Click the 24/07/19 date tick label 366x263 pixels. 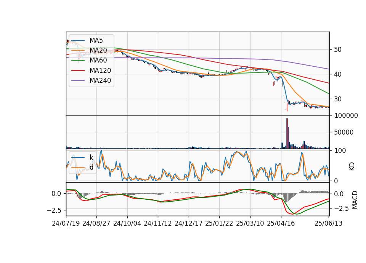click(x=66, y=223)
